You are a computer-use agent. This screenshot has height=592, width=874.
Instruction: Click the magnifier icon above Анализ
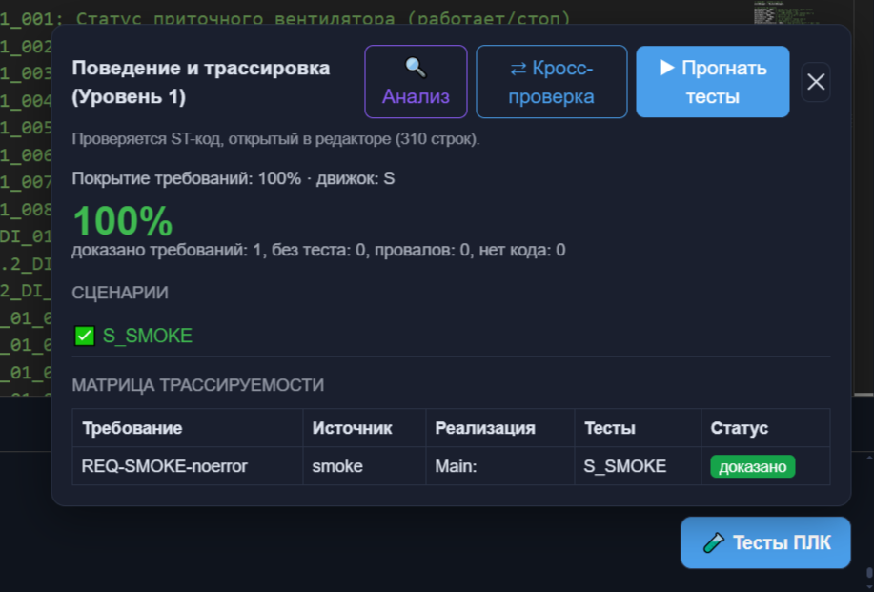tap(416, 68)
